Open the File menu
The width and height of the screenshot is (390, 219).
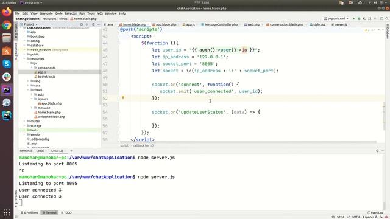click(x=17, y=13)
